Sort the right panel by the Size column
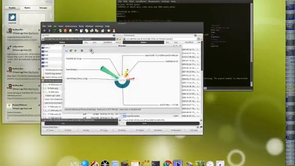 pyautogui.click(x=176, y=42)
